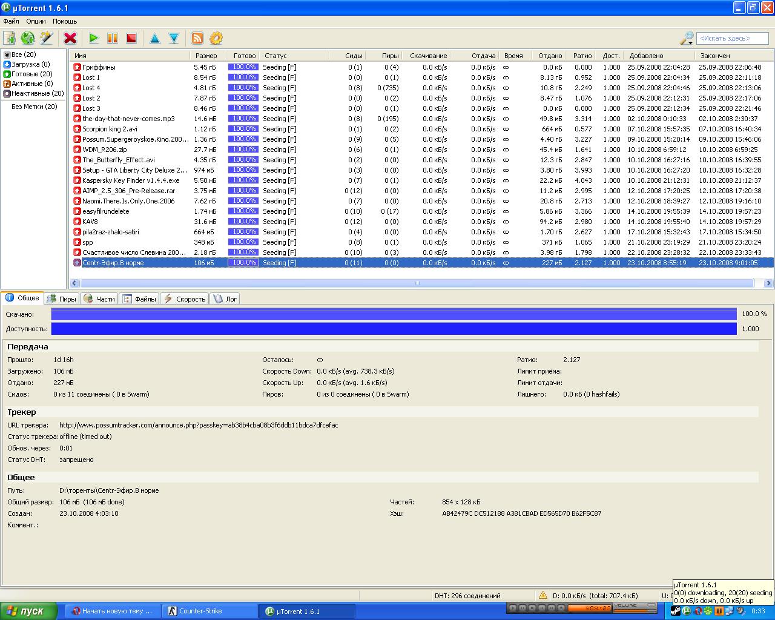
Task: Move torrent up the queue
Action: (x=154, y=38)
